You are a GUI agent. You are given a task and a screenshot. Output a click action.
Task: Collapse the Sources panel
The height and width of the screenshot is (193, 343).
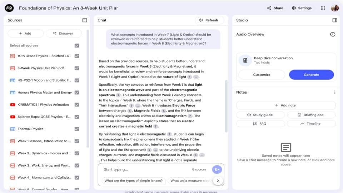click(x=85, y=20)
